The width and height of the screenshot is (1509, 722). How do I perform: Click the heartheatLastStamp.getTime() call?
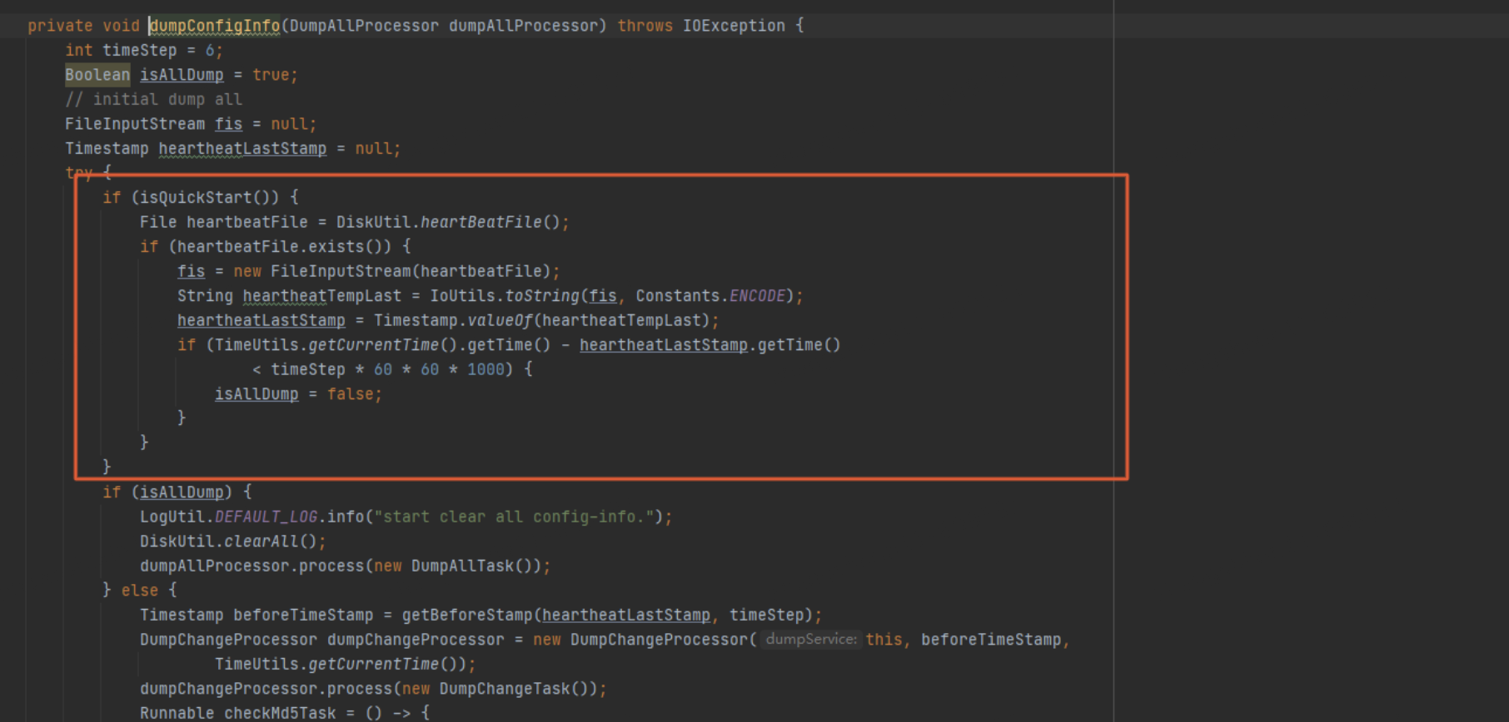710,344
